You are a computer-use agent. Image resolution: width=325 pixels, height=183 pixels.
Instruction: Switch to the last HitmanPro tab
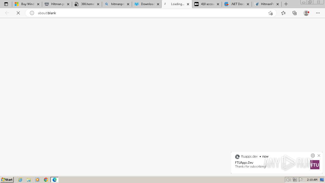(x=267, y=4)
